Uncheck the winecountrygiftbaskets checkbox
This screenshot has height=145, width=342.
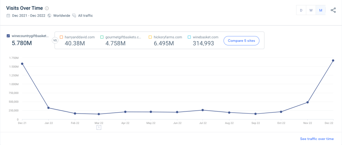pyautogui.click(x=8, y=36)
